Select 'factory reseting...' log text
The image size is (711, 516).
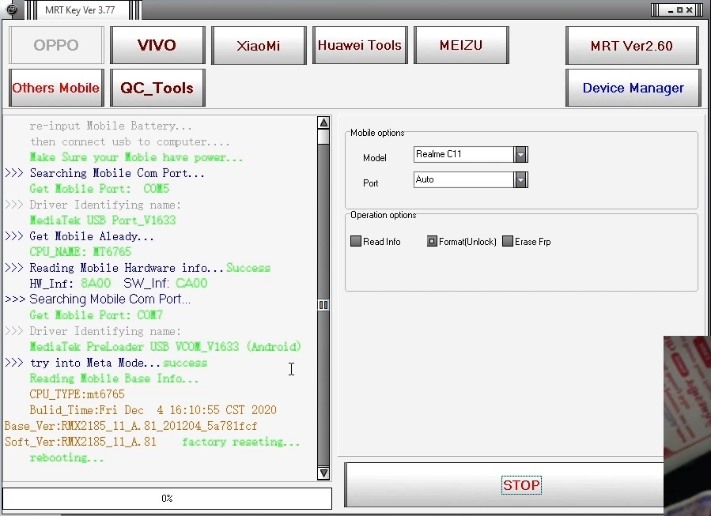(240, 443)
